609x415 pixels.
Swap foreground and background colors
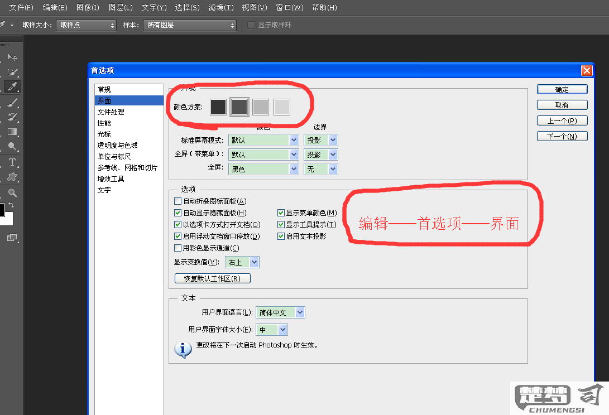(x=11, y=205)
